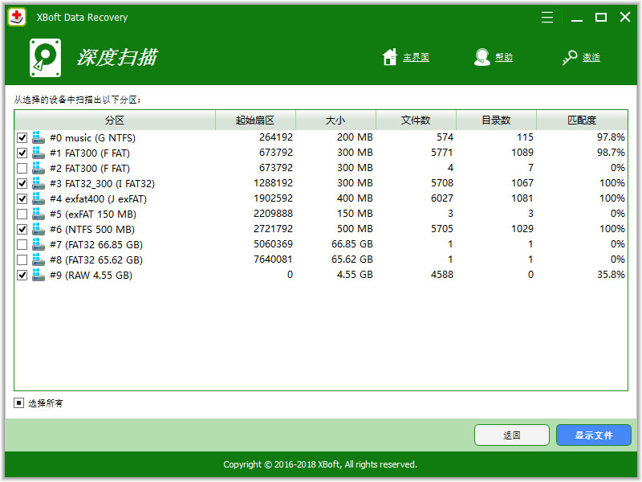
Task: Open the 帮助 help link
Action: click(x=504, y=57)
